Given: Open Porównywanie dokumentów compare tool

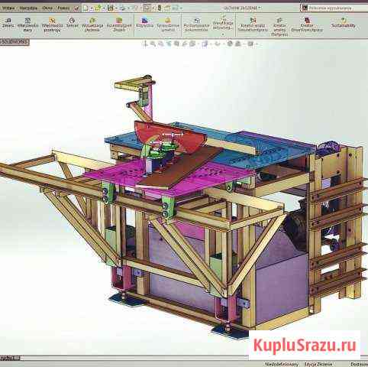Looking at the screenshot, I should [196, 24].
